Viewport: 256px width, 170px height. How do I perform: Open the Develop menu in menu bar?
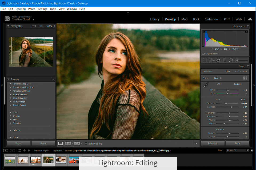pyautogui.click(x=21, y=9)
